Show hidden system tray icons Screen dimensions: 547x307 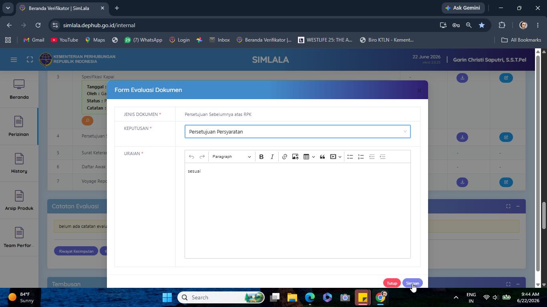(456, 297)
